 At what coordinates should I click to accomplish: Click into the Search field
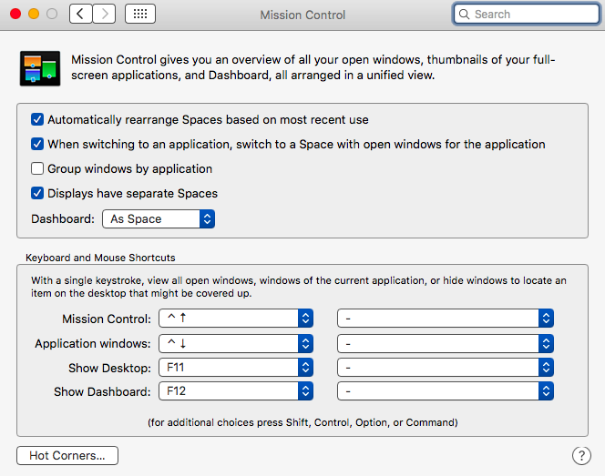point(527,15)
